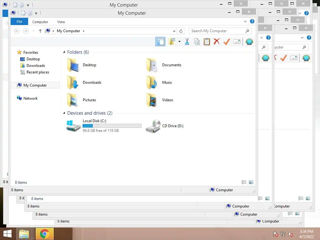320x240 pixels.
Task: Open File Explorer from the taskbar
Action: (24, 234)
